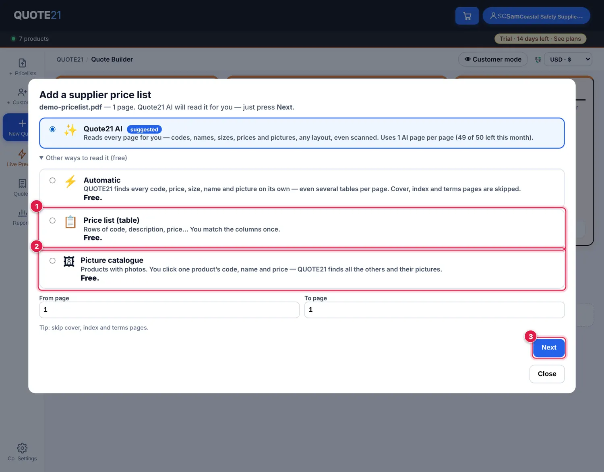Collapse Other ways to read it section
Viewport: 604px width, 472px height.
[x=83, y=158]
